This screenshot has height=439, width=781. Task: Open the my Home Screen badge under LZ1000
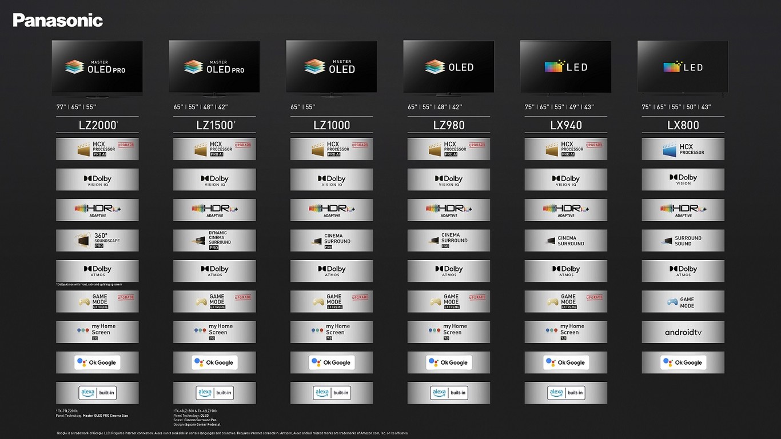332,332
